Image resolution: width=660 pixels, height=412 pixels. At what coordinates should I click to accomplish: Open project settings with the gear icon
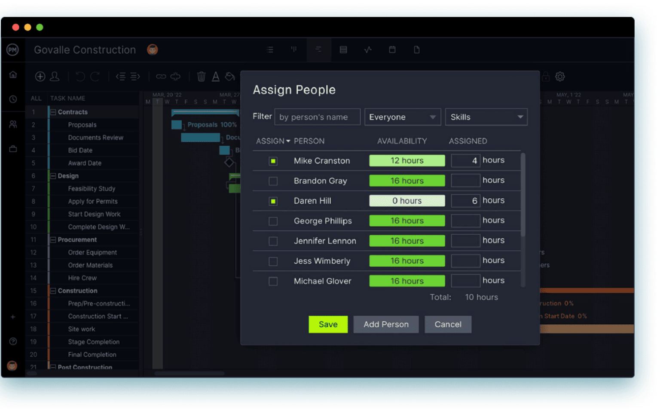tap(560, 77)
